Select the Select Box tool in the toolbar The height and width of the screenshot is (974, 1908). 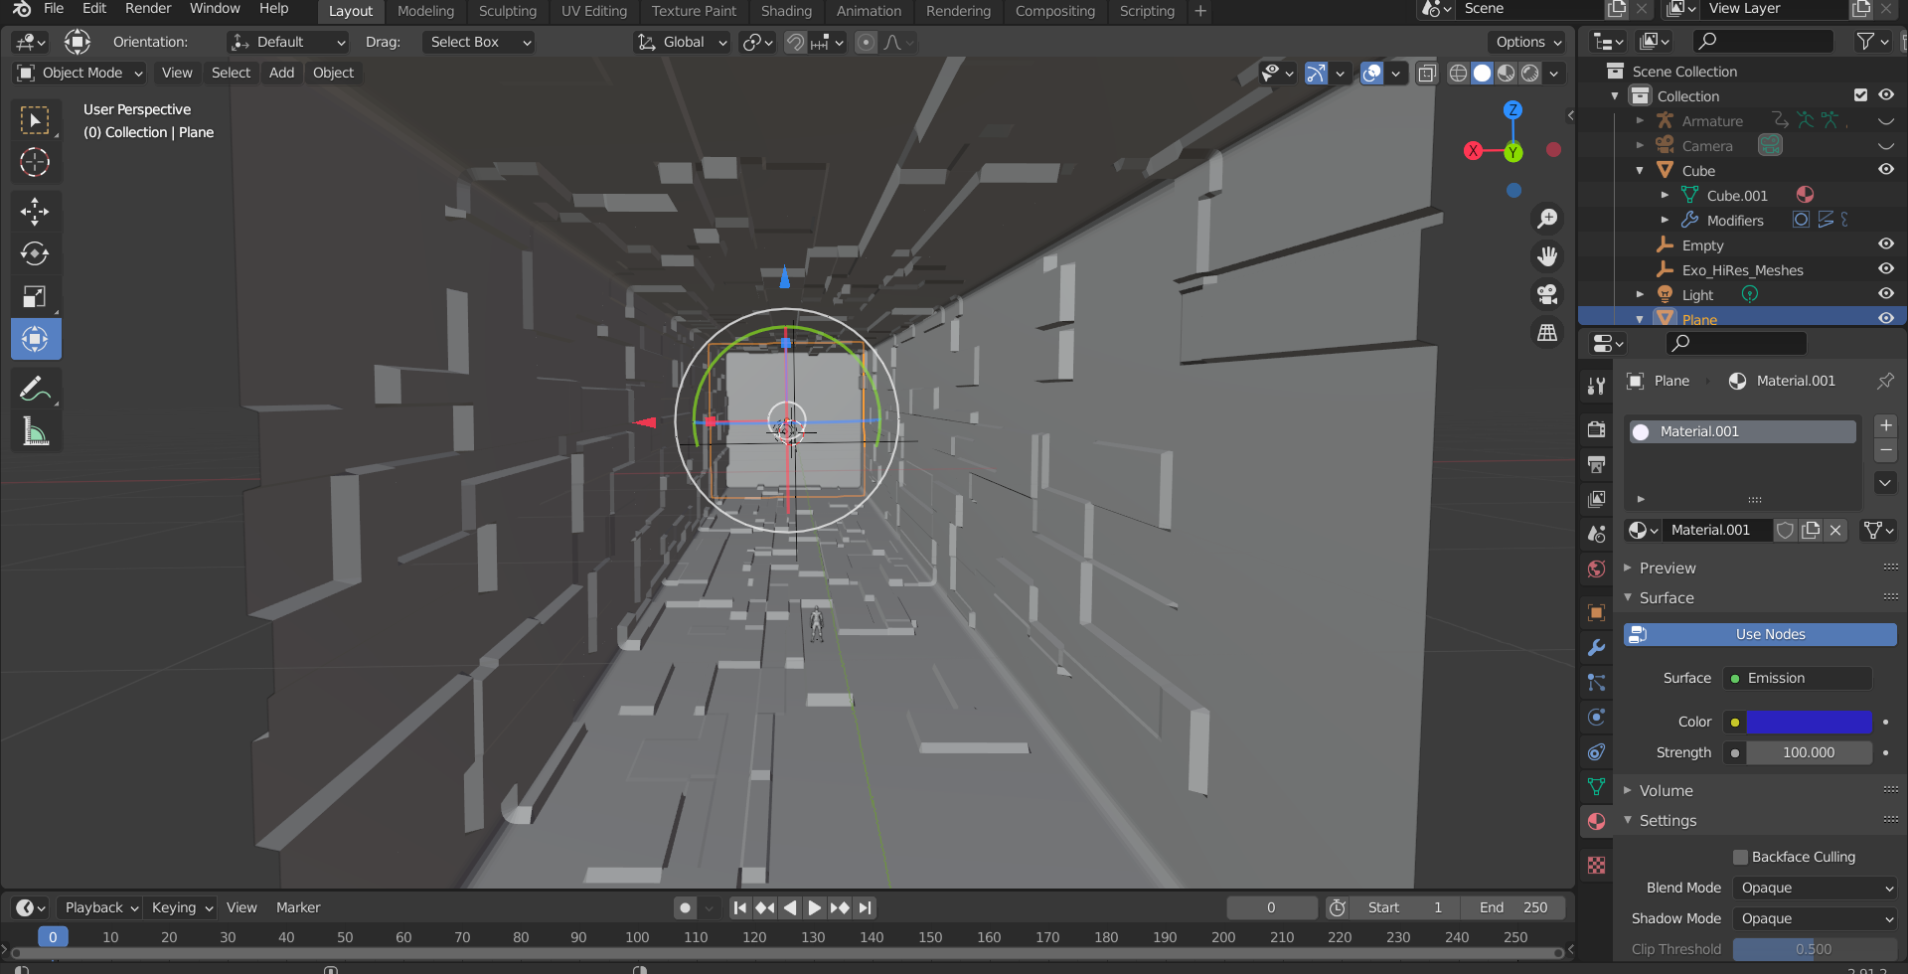click(36, 120)
